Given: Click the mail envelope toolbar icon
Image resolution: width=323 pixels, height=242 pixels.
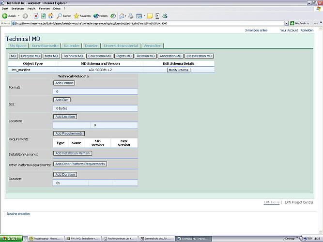Looking at the screenshot, I should click(x=122, y=16).
